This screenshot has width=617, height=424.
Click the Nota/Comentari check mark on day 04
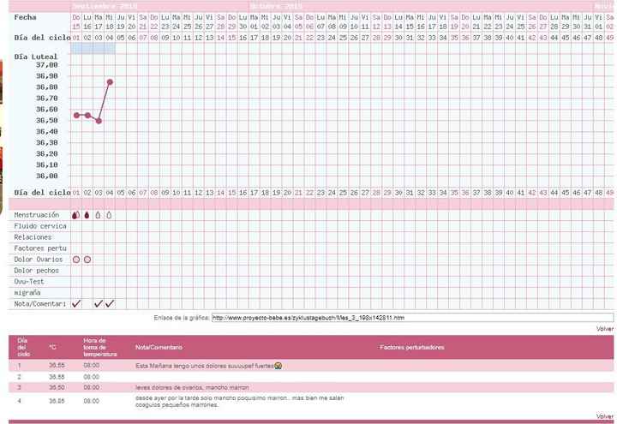click(110, 303)
